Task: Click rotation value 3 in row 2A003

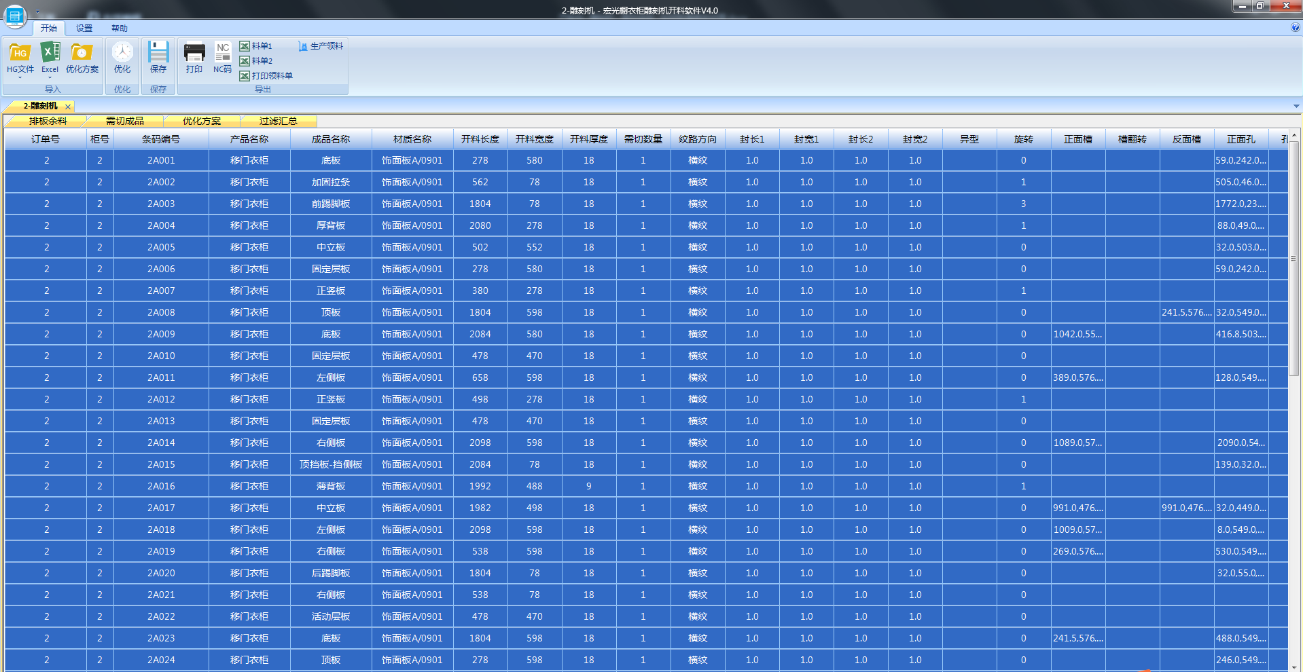Action: click(x=1024, y=204)
